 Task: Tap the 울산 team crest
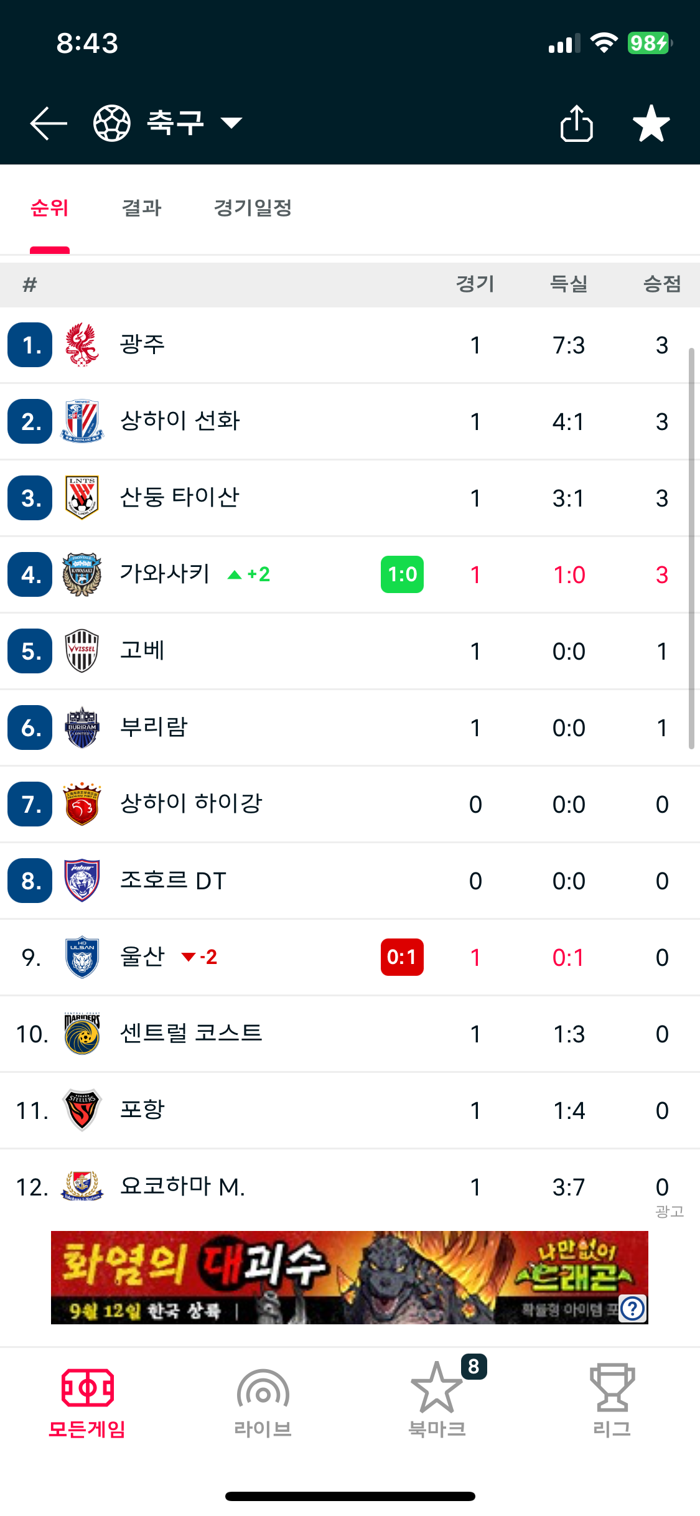[x=82, y=957]
